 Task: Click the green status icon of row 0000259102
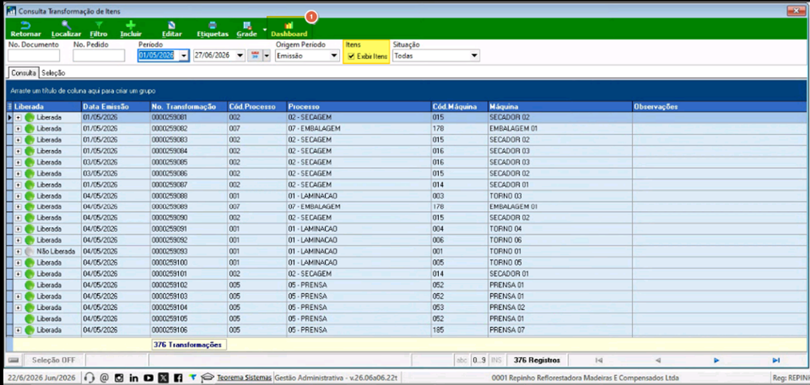[x=30, y=285]
